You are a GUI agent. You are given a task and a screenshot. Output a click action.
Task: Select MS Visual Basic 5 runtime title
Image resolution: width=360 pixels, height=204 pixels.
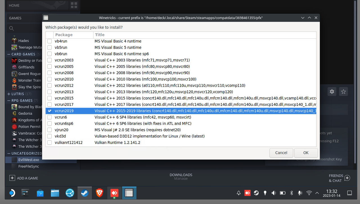(x=118, y=47)
